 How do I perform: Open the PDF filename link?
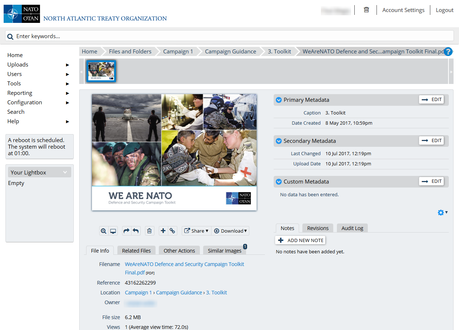(x=185, y=268)
